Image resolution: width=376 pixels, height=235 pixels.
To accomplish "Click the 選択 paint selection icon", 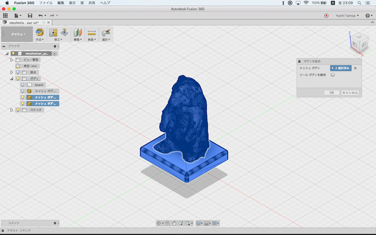I will pyautogui.click(x=106, y=32).
